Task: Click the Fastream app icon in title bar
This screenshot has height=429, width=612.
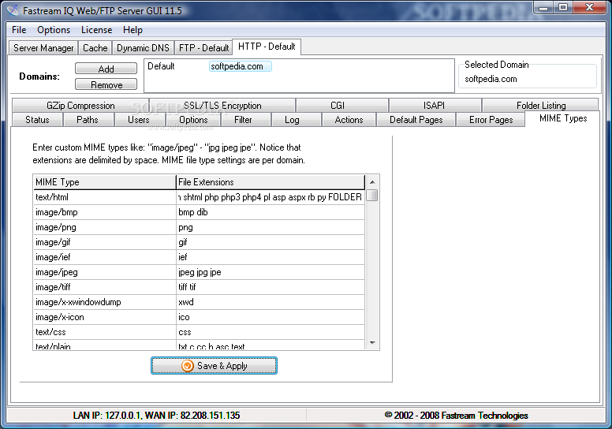Action: pyautogui.click(x=13, y=10)
